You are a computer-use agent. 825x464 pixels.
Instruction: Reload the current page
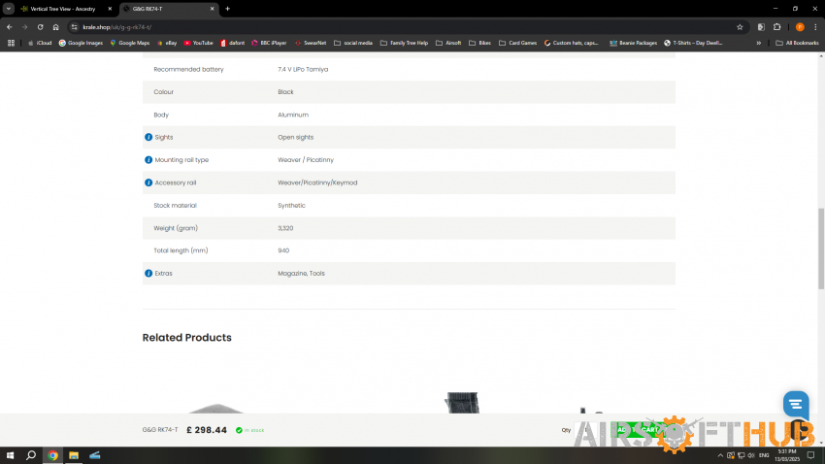[x=40, y=27]
